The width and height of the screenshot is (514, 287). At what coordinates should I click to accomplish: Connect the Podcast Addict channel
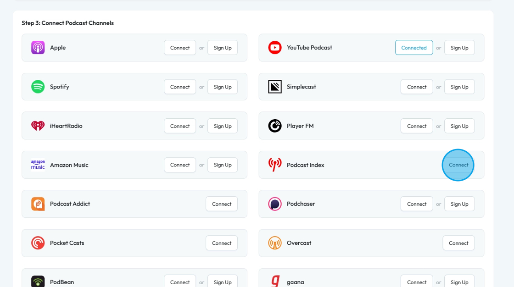click(222, 204)
